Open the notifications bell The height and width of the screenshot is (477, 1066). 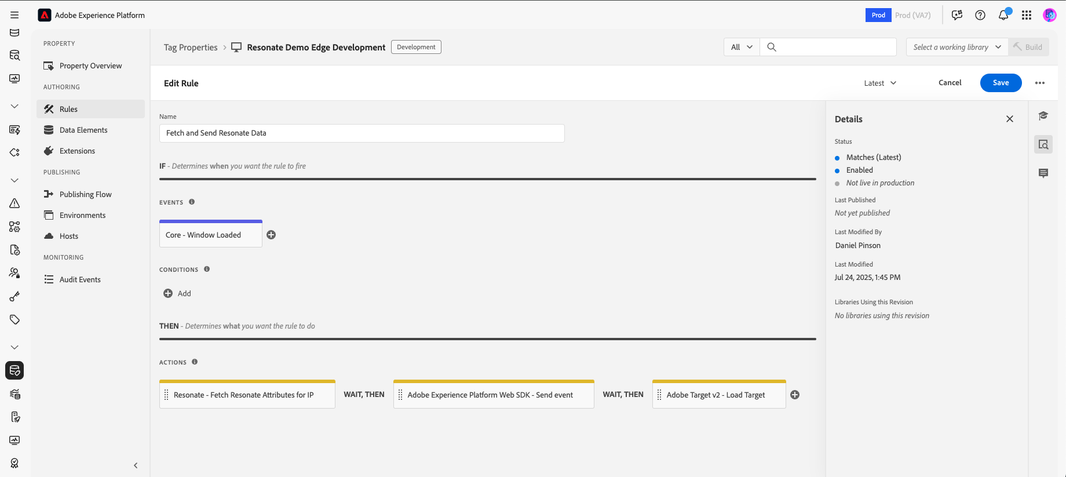coord(1003,15)
